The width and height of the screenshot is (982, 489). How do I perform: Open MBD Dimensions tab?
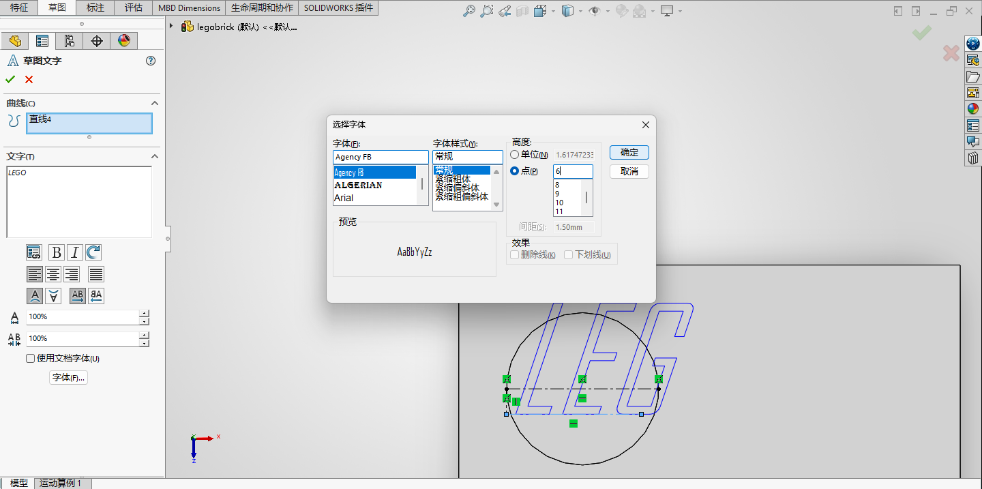[189, 8]
